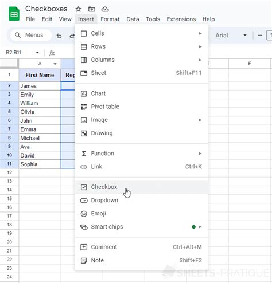This screenshot has width=272, height=283.
Task: Click the Comment plus icon
Action: coord(84,247)
